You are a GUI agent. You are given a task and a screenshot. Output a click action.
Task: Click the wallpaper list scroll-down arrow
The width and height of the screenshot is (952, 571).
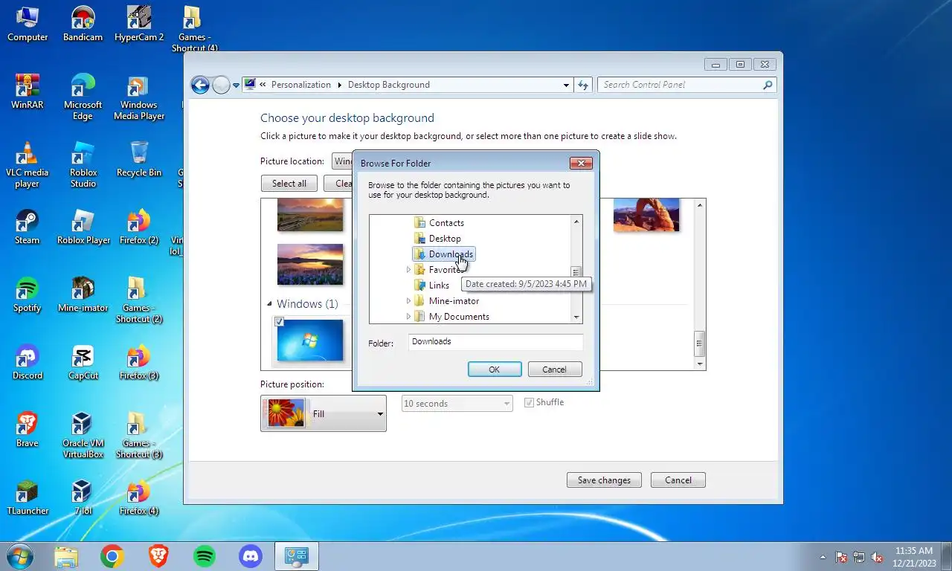pos(699,364)
